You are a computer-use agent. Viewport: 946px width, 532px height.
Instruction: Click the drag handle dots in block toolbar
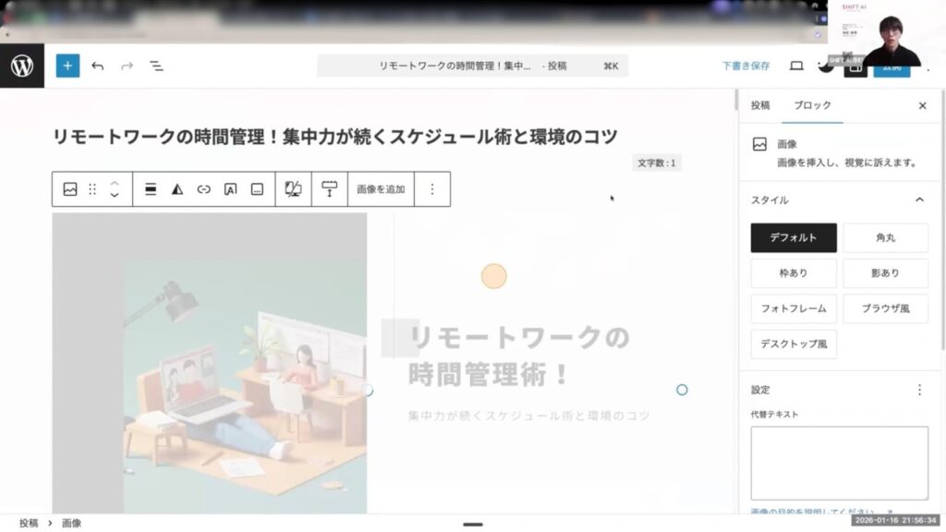92,188
